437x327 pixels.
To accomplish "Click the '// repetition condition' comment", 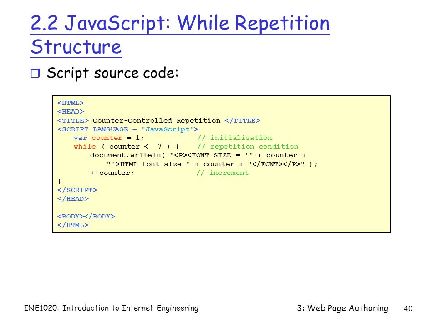I will (248, 147).
